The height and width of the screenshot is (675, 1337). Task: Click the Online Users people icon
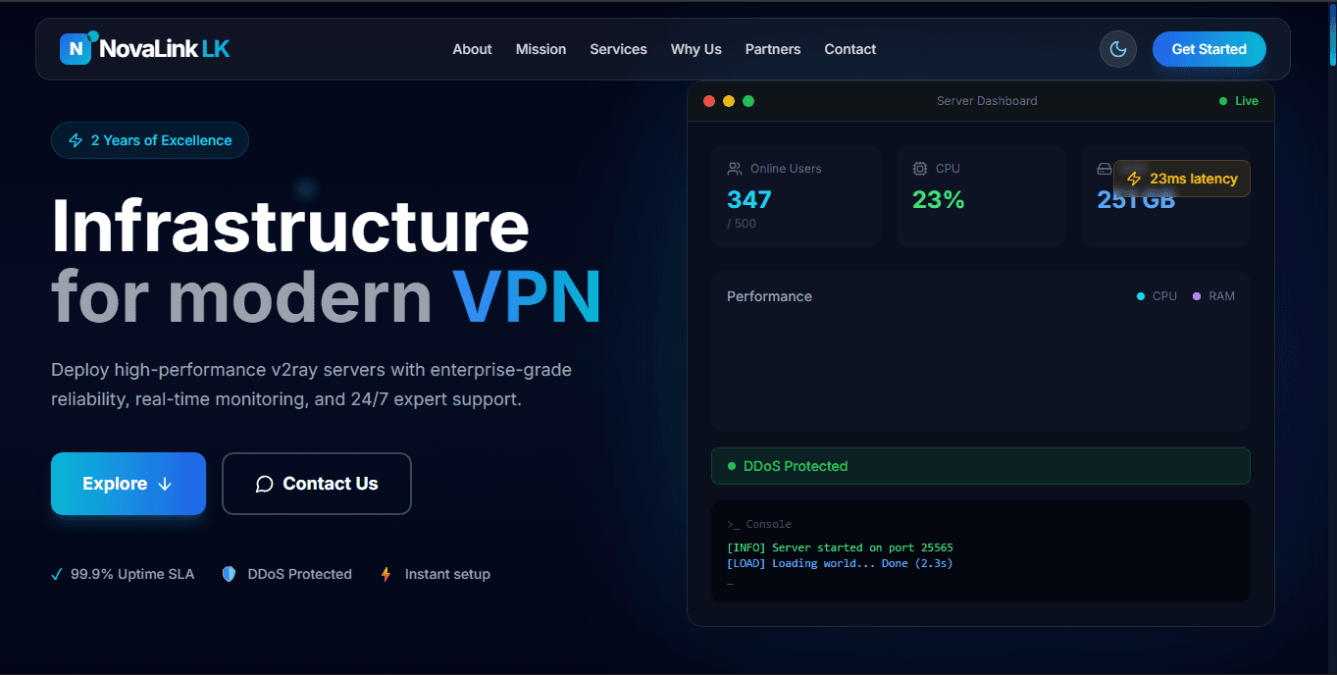click(x=735, y=169)
